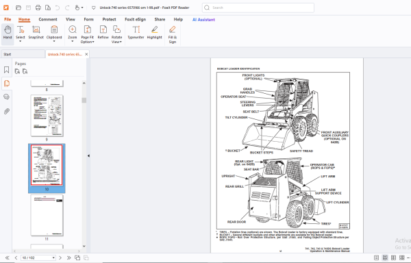Go to the previous page
Image resolution: width=411 pixels, height=263 pixels.
(16, 258)
